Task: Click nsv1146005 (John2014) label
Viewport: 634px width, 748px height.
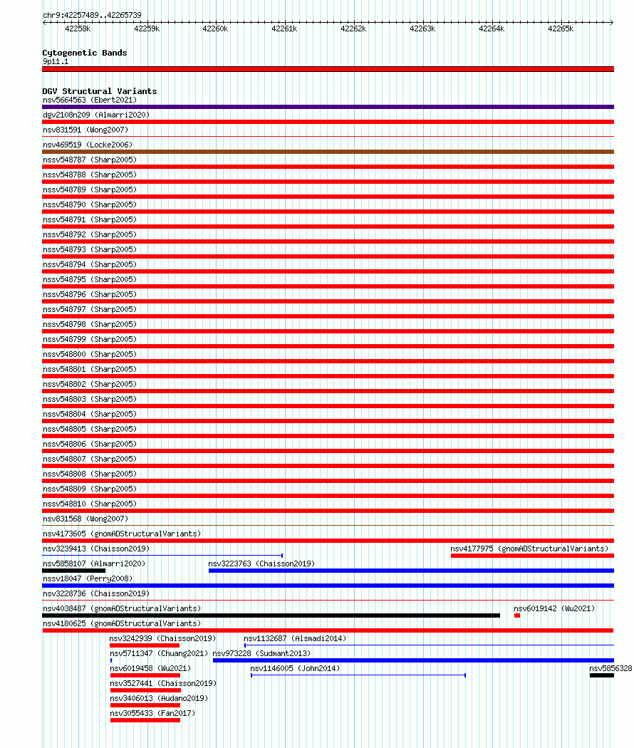Action: [295, 668]
